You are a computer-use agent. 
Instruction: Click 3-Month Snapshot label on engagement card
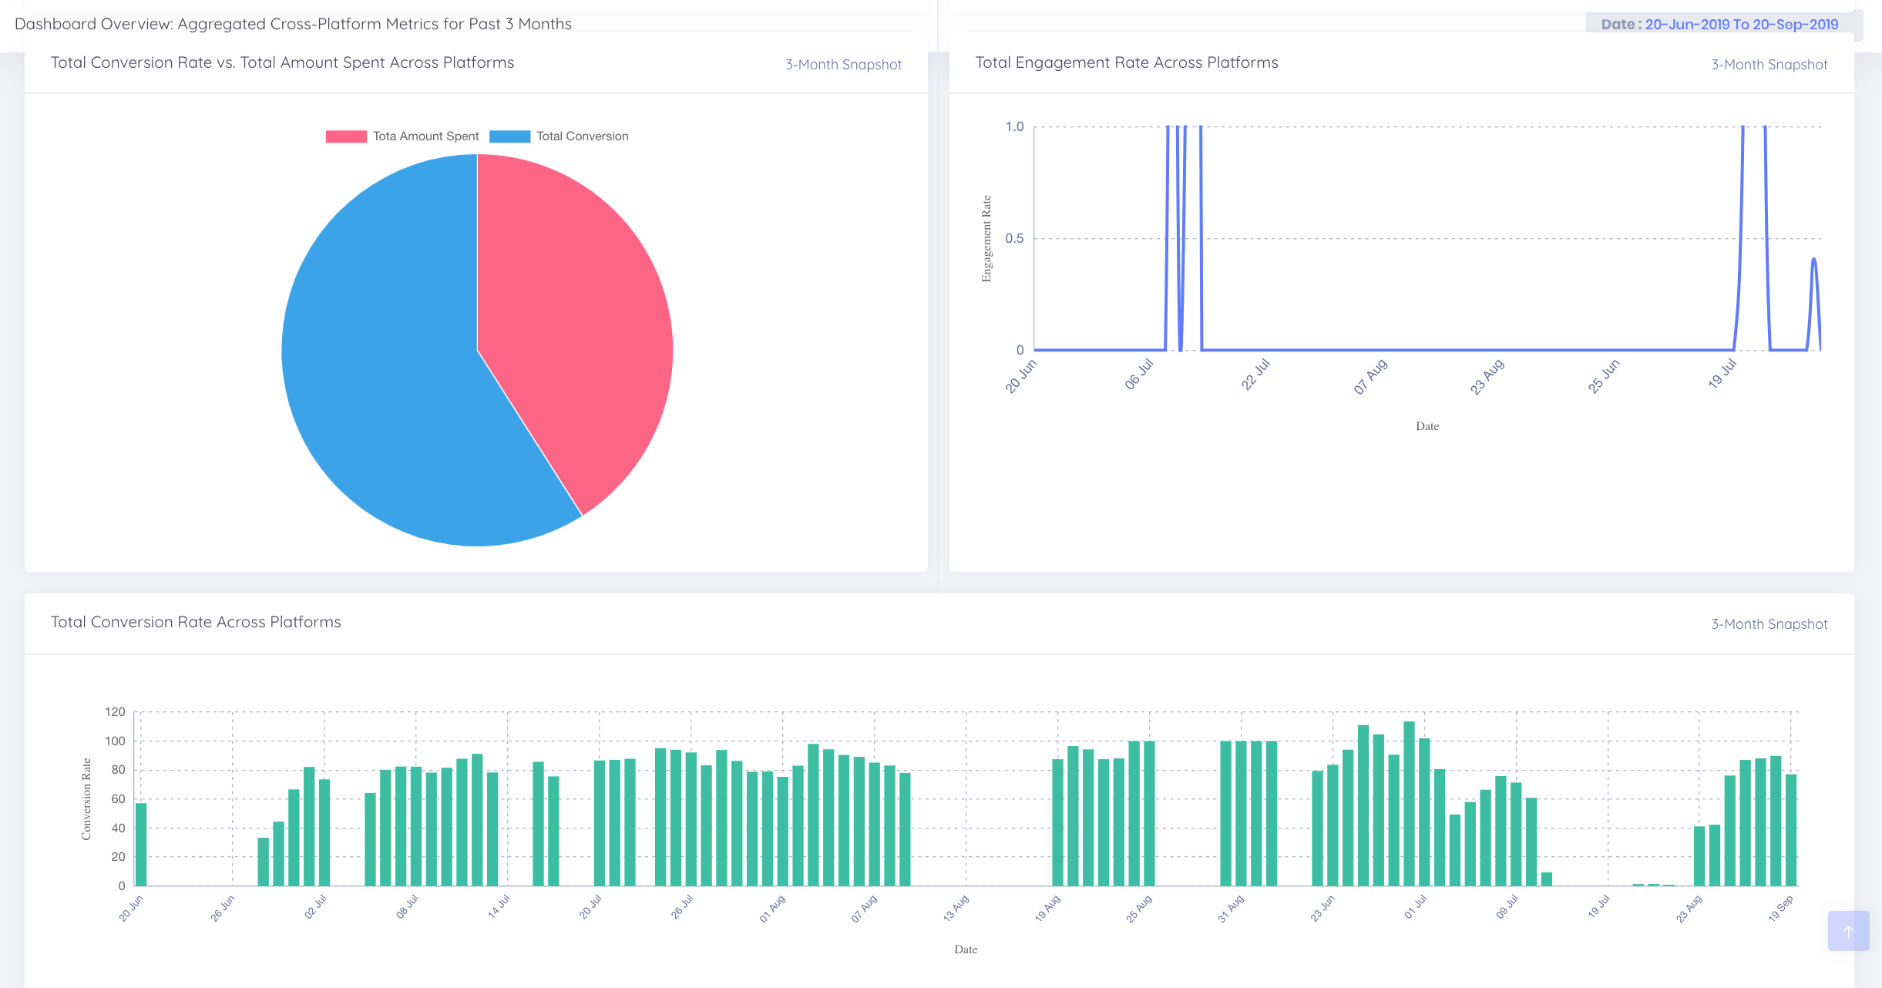click(1769, 65)
